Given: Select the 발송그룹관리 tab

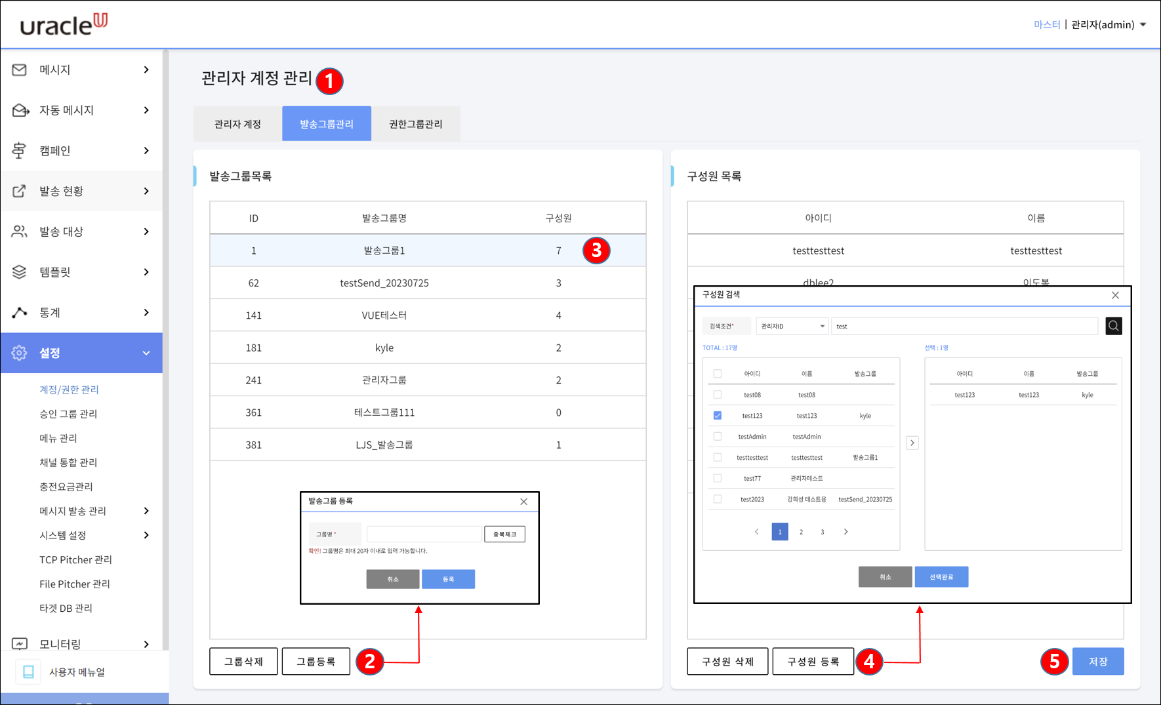Looking at the screenshot, I should [327, 123].
